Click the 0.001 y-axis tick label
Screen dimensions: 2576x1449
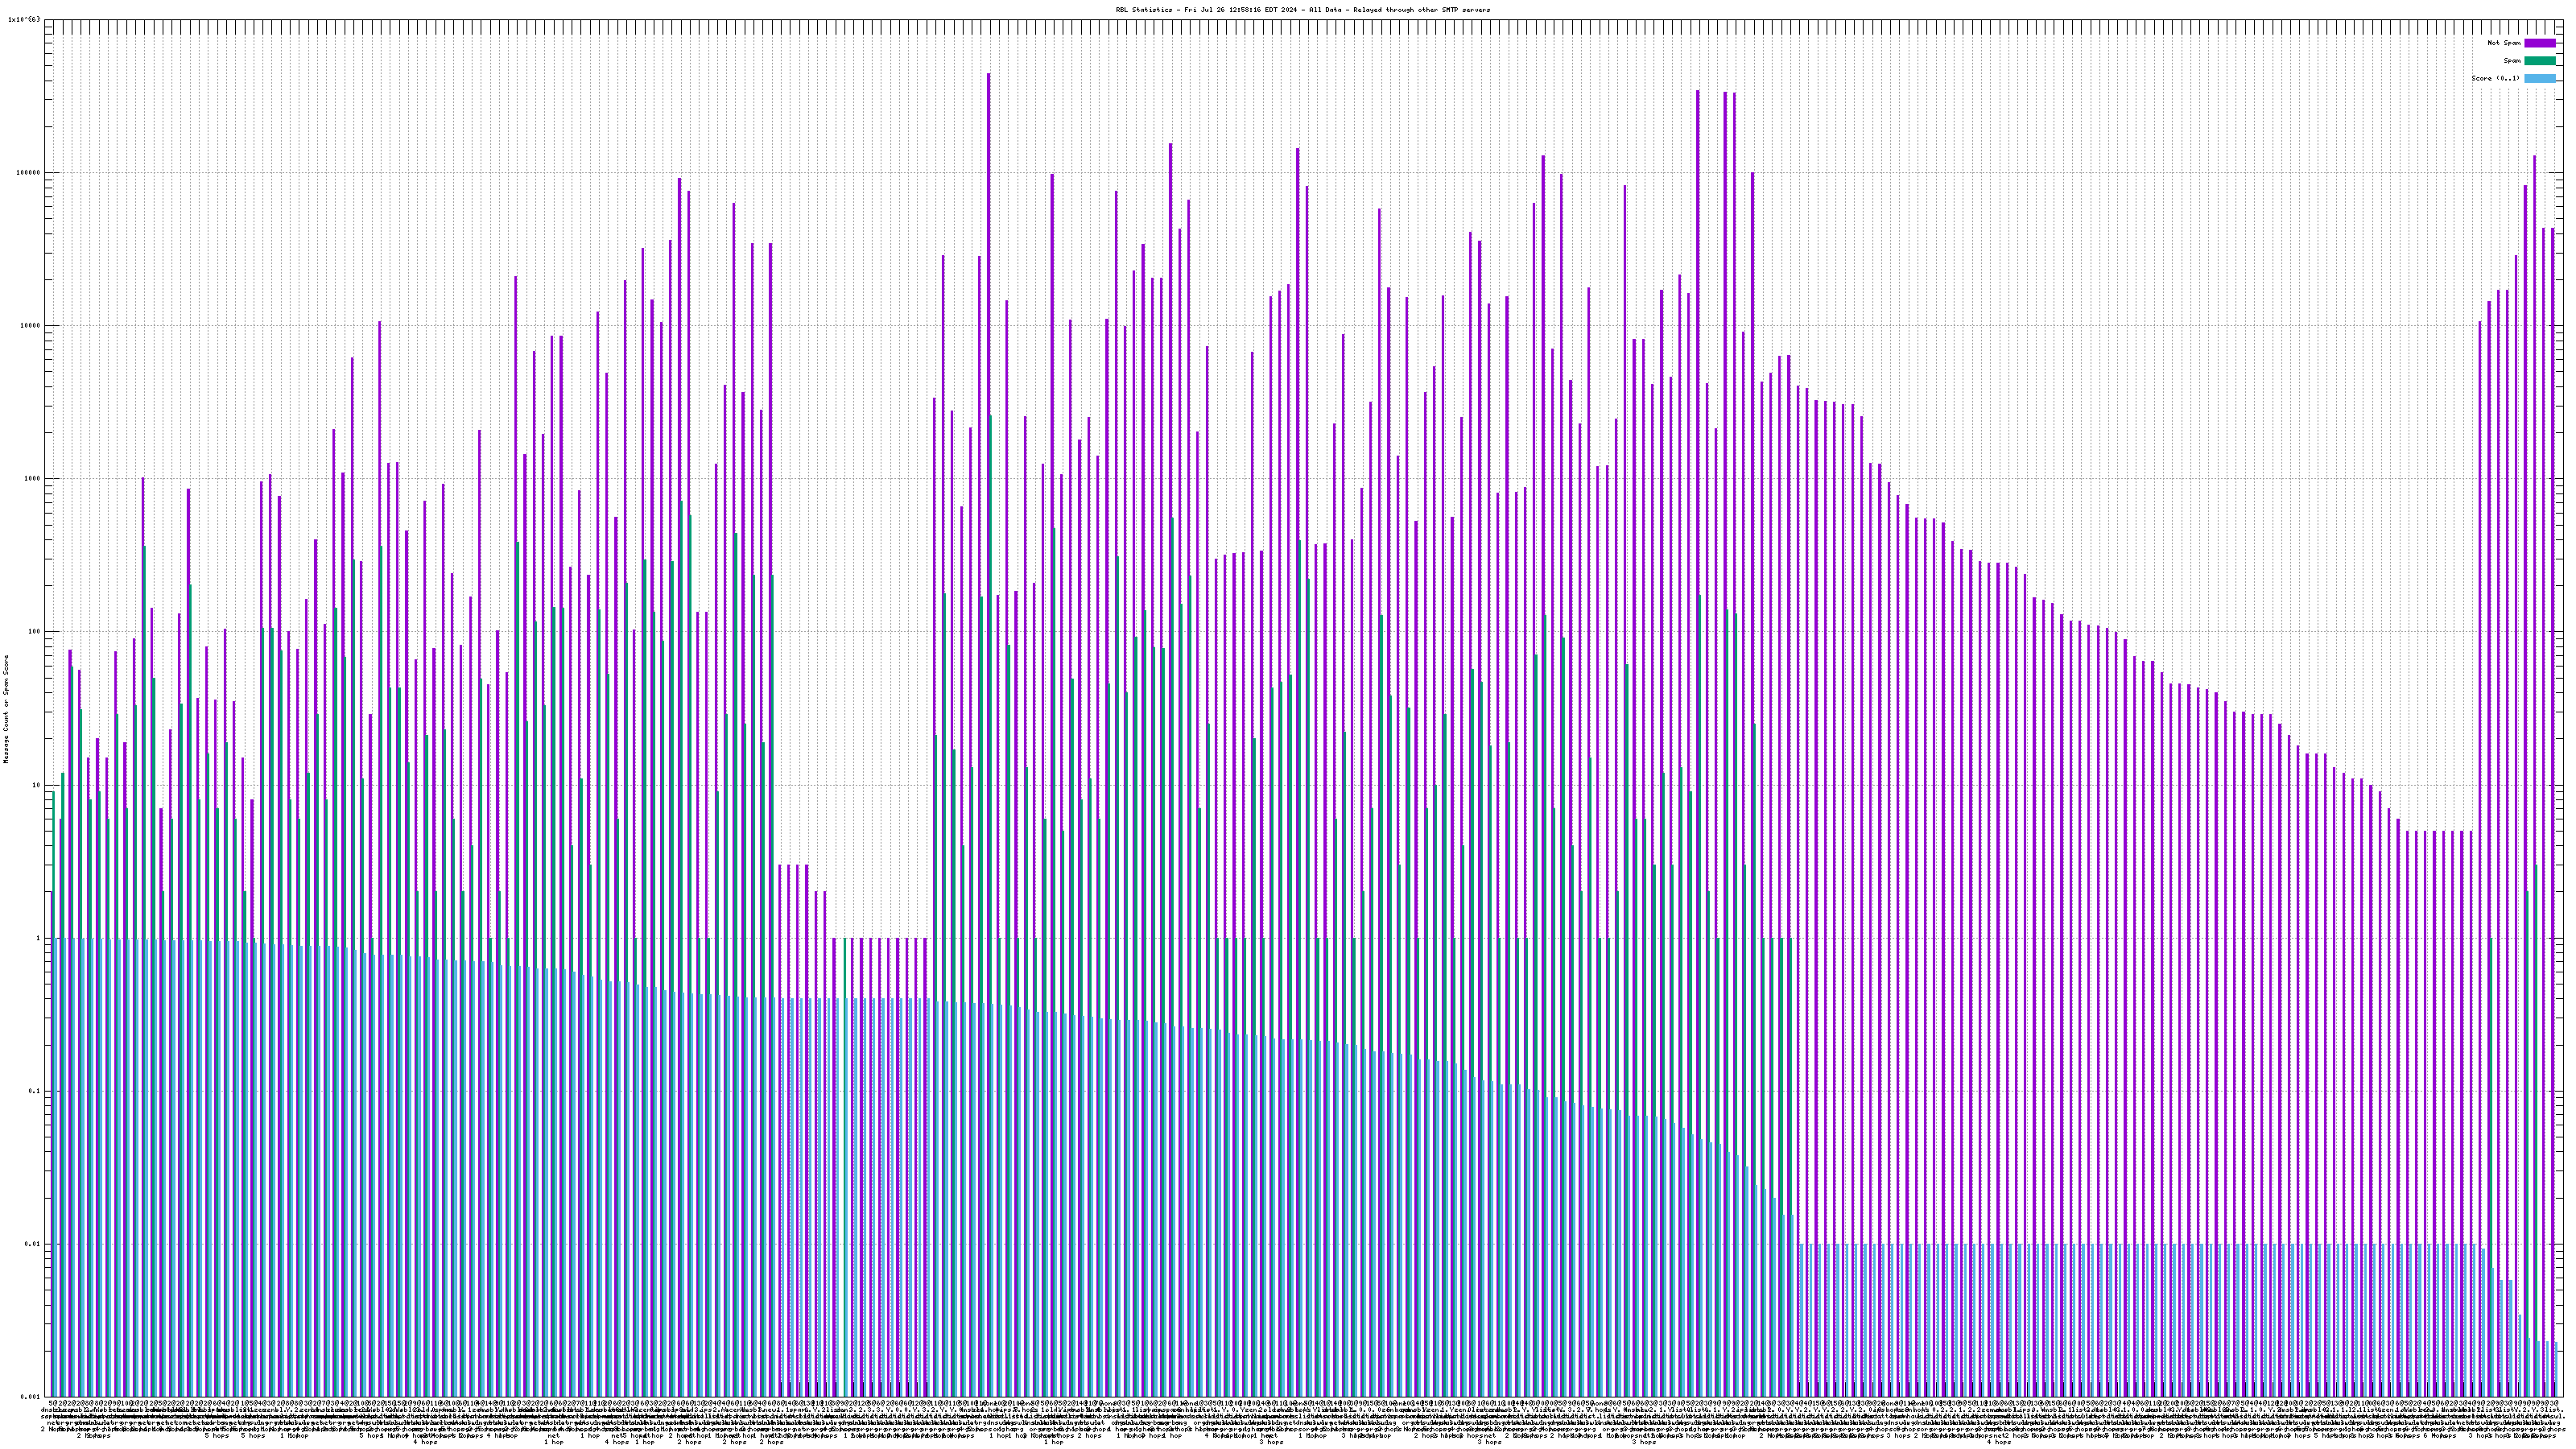click(30, 1397)
